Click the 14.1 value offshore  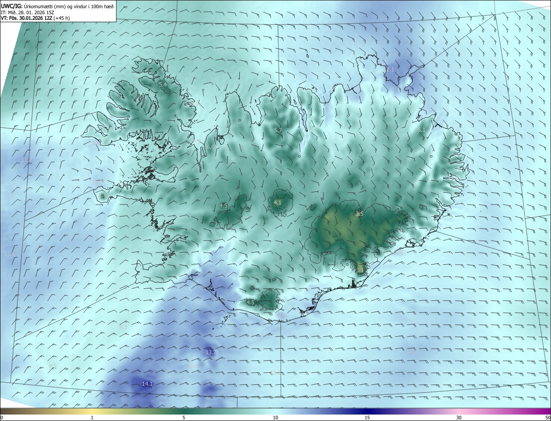point(148,384)
